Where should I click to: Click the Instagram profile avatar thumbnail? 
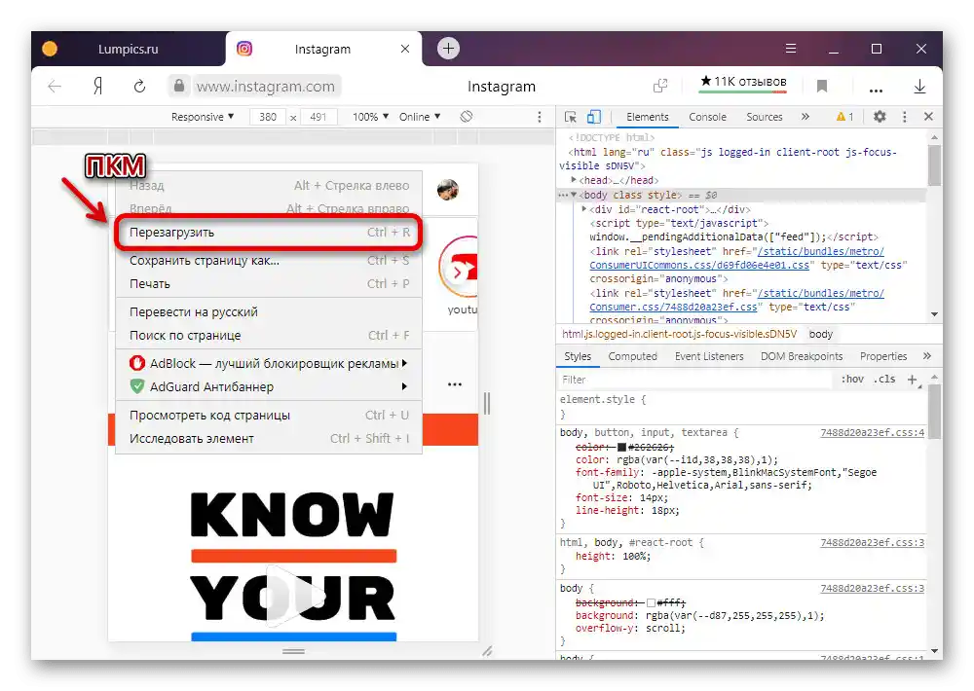tap(448, 190)
